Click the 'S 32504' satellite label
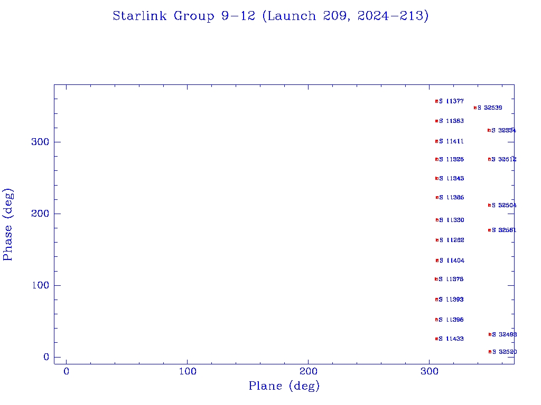 [x=505, y=205]
